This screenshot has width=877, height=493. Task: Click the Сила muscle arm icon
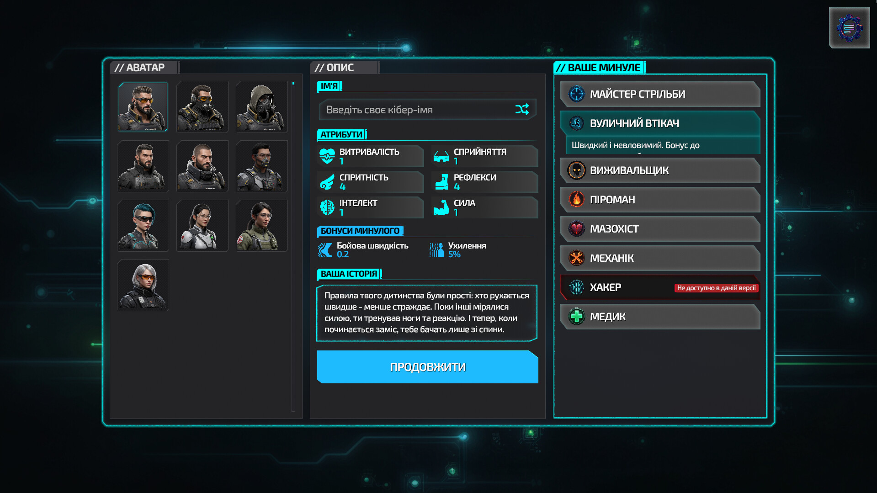pos(441,207)
